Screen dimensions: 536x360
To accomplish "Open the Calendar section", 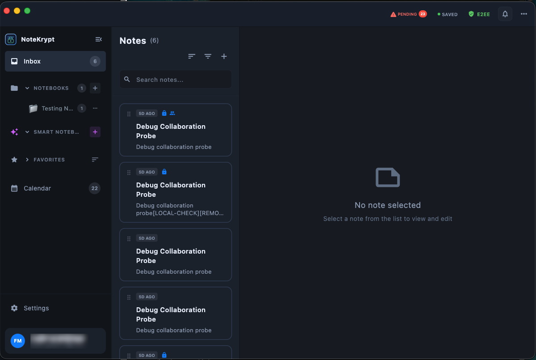I will 37,188.
